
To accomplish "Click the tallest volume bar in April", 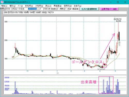I will click(109, 85).
